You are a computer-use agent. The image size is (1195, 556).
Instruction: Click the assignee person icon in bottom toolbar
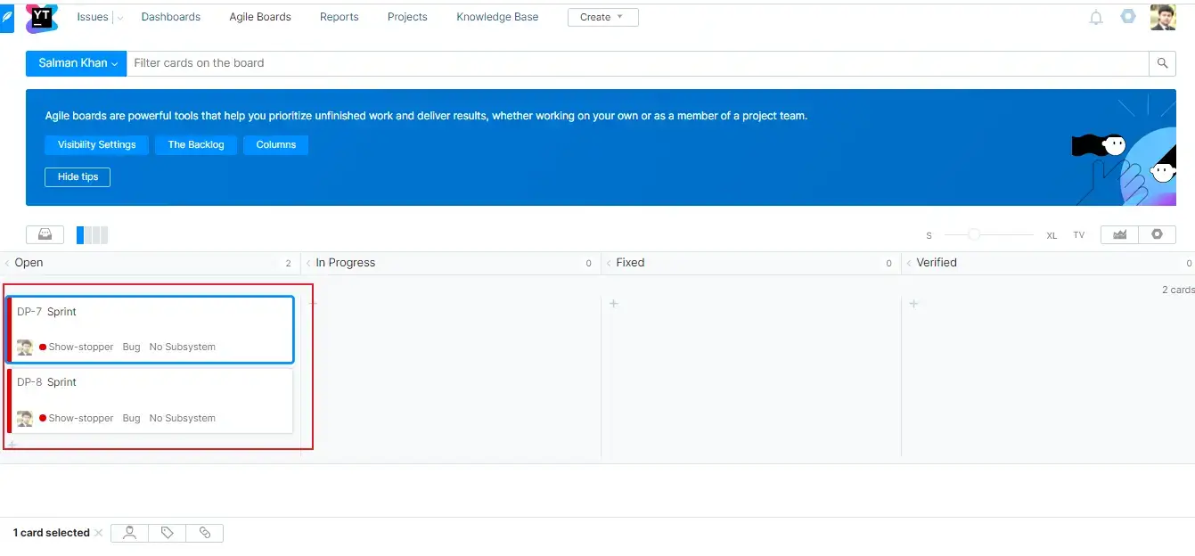130,533
